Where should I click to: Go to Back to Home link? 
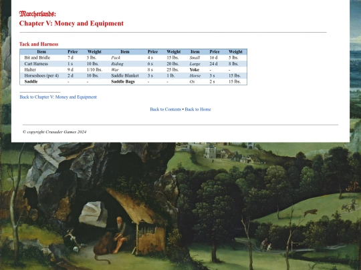(x=198, y=109)
